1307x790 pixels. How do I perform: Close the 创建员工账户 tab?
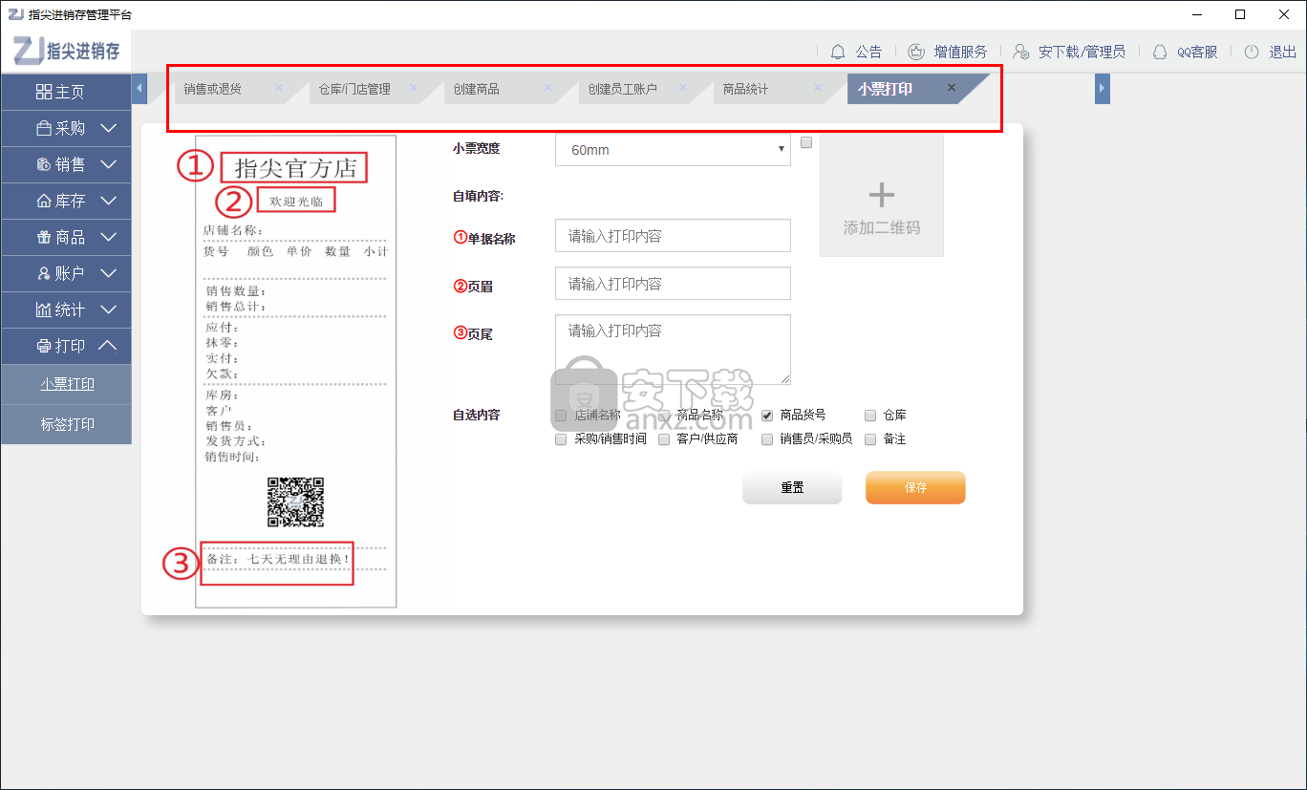coord(683,88)
